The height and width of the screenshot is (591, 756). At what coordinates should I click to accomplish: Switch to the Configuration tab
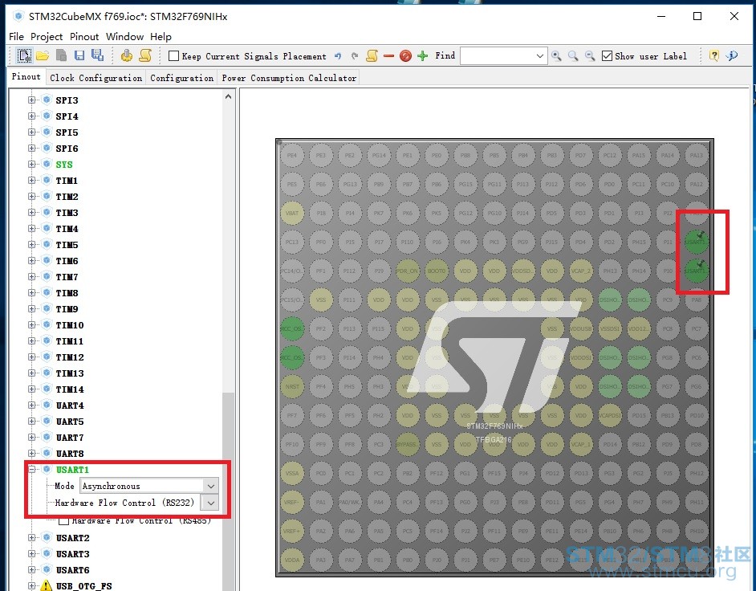pyautogui.click(x=181, y=78)
